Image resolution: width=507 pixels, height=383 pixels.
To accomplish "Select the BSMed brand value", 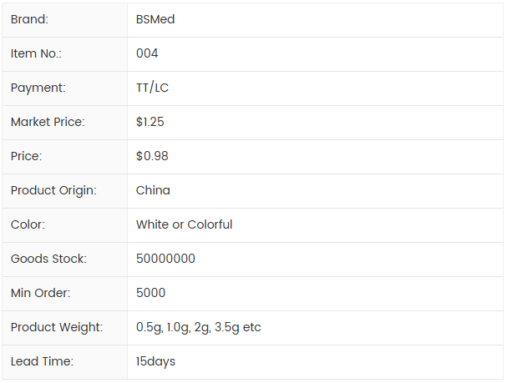I will click(155, 19).
